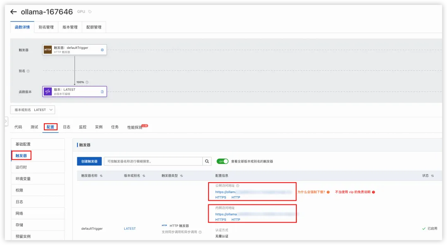
Task: Sort by 版本或别名 column icon
Action: pyautogui.click(x=144, y=176)
